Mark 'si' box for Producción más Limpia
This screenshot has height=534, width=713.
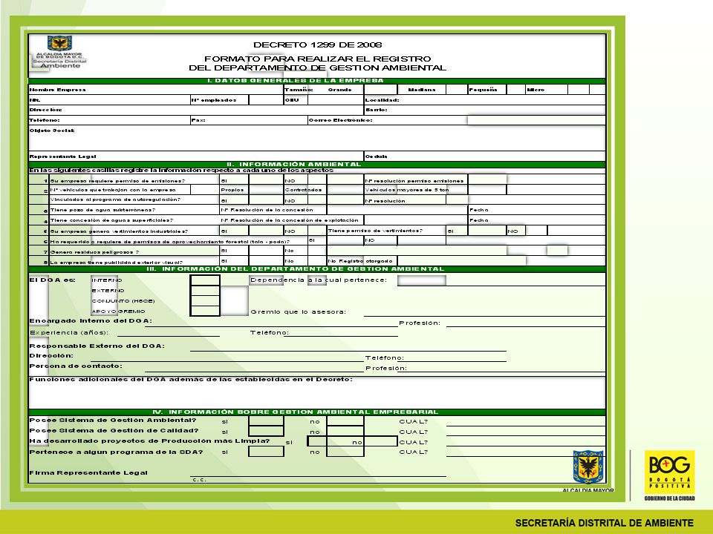pos(317,441)
